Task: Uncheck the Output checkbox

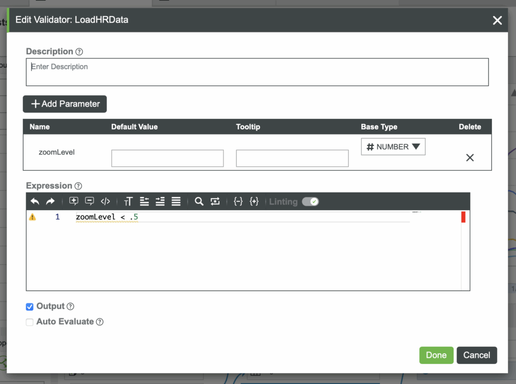Action: (30, 307)
